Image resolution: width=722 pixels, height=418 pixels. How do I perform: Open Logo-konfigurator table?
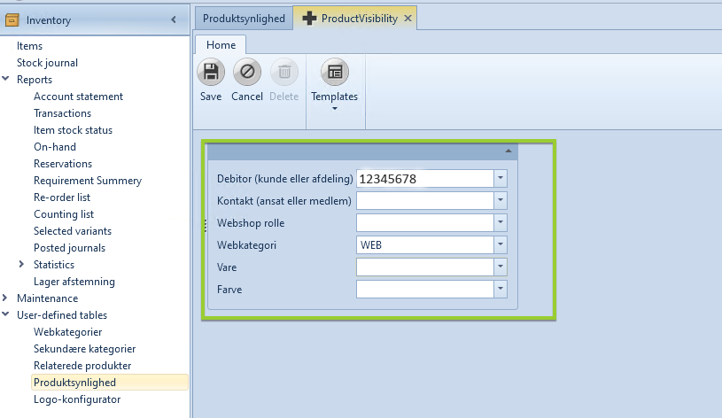tap(77, 399)
